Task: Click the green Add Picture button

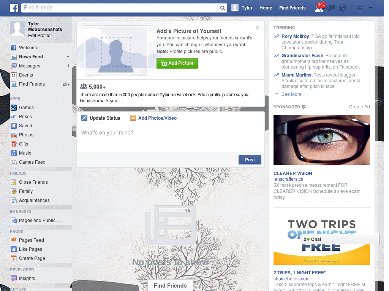Action: tap(177, 63)
